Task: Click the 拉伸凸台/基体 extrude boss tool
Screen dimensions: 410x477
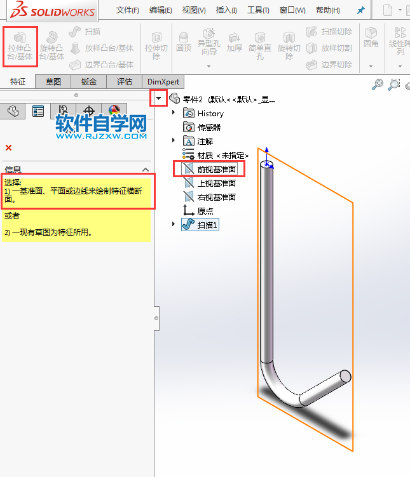Action: (20, 46)
